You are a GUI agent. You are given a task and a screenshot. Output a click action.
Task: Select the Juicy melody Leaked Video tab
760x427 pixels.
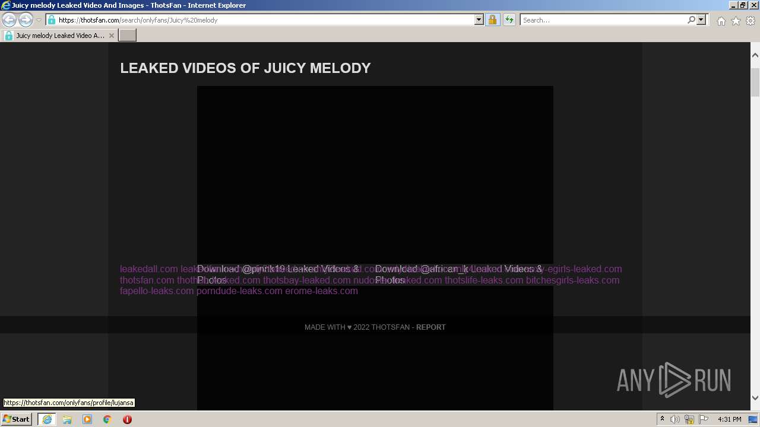(x=59, y=36)
